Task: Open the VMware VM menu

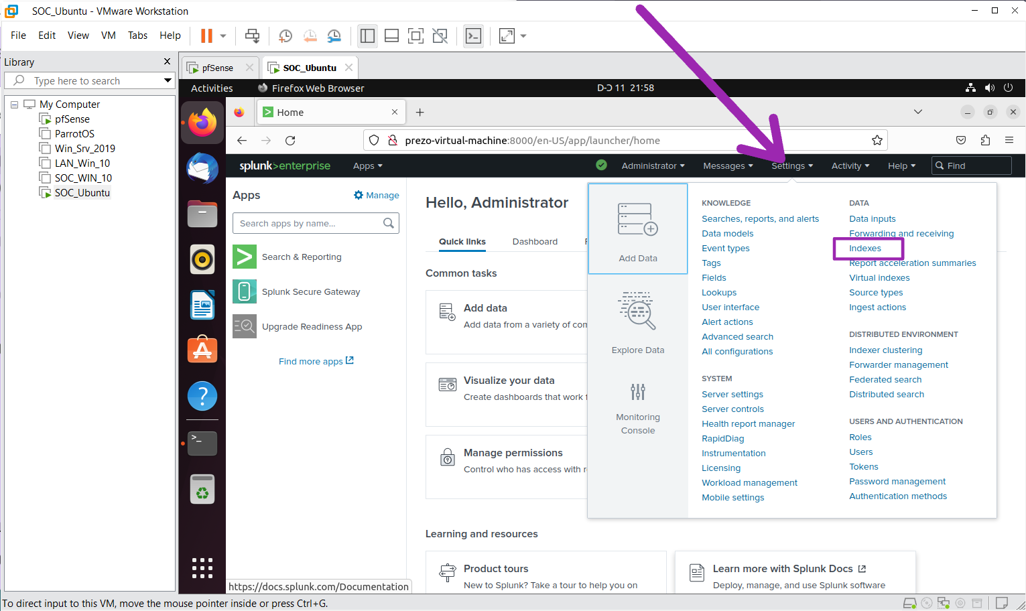Action: click(x=109, y=36)
